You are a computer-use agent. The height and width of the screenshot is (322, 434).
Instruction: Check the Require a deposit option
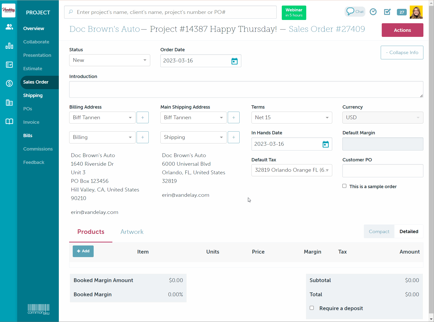[x=312, y=308]
